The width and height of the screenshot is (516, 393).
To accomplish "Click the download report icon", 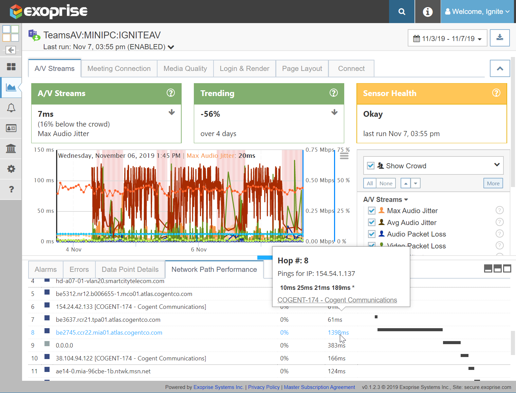I will pos(500,37).
